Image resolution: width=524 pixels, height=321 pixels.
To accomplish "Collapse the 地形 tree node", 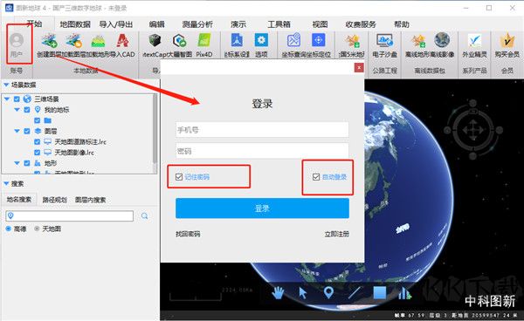I will 17,163.
